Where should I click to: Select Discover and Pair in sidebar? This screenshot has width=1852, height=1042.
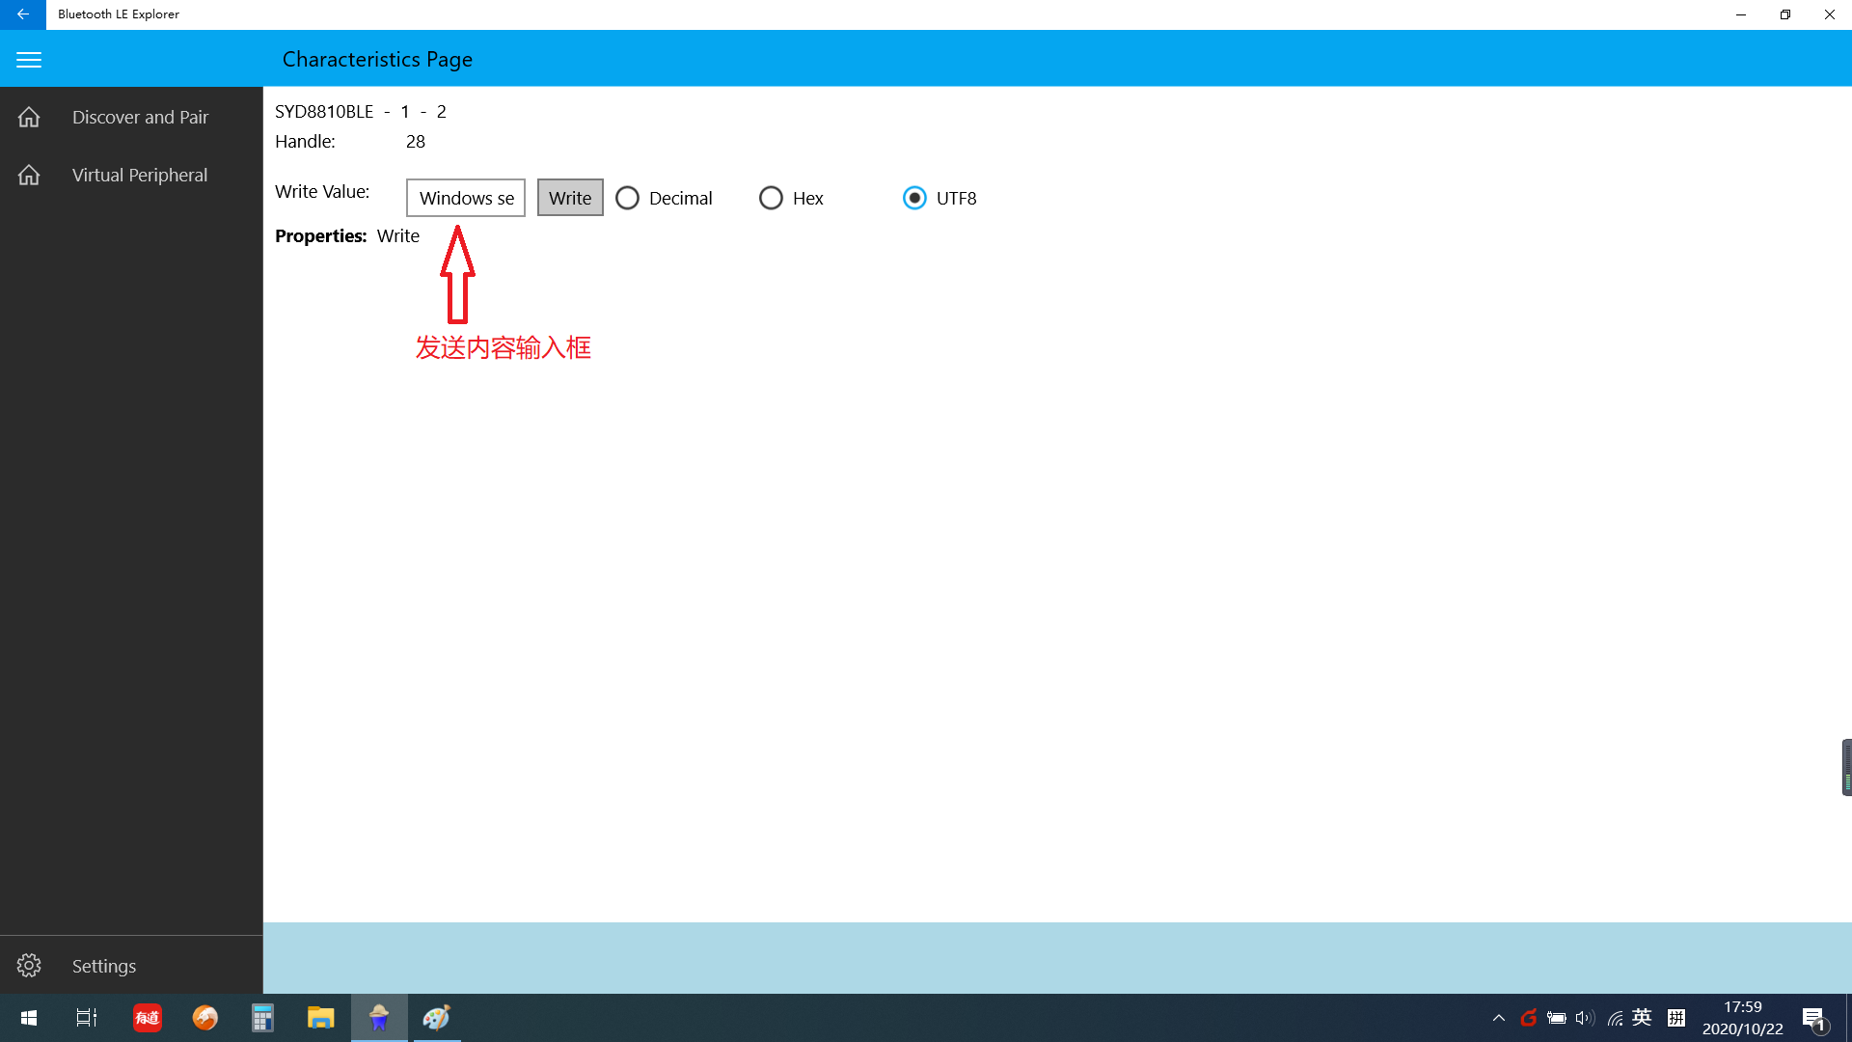point(140,117)
